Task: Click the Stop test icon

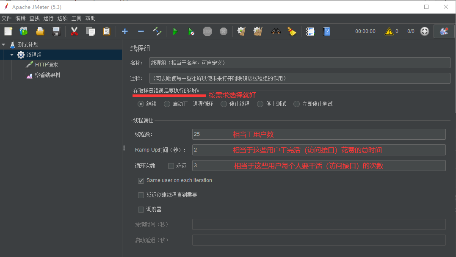Action: pyautogui.click(x=207, y=31)
